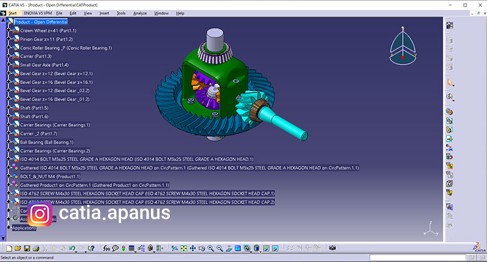Click the Zoom Out magnifier icon
The image size is (487, 262).
click(x=220, y=249)
